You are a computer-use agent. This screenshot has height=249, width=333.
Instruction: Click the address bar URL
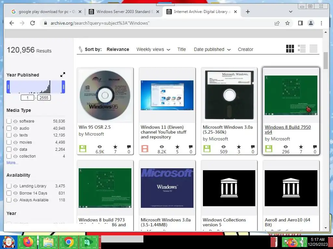(100, 23)
